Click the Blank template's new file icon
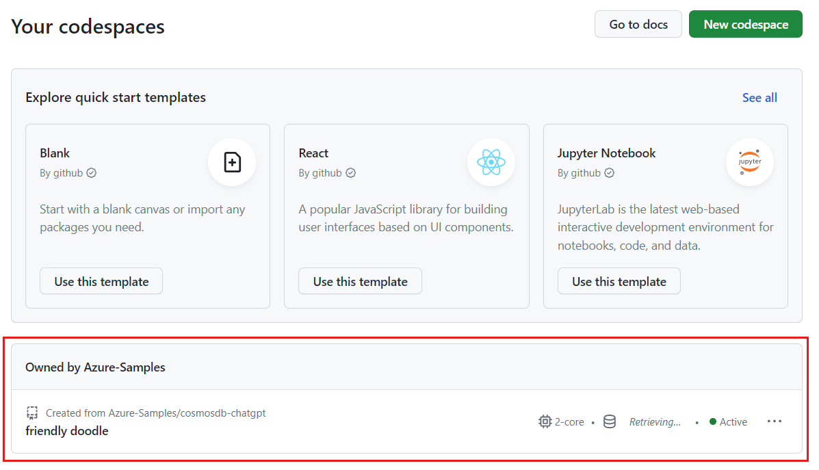819x470 pixels. (x=232, y=162)
